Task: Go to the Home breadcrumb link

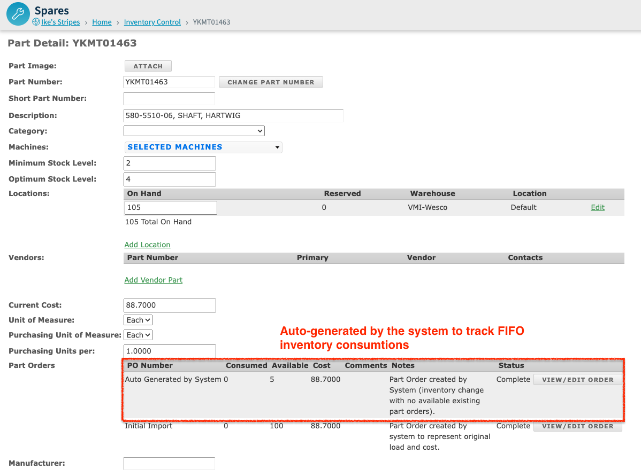Action: 102,22
